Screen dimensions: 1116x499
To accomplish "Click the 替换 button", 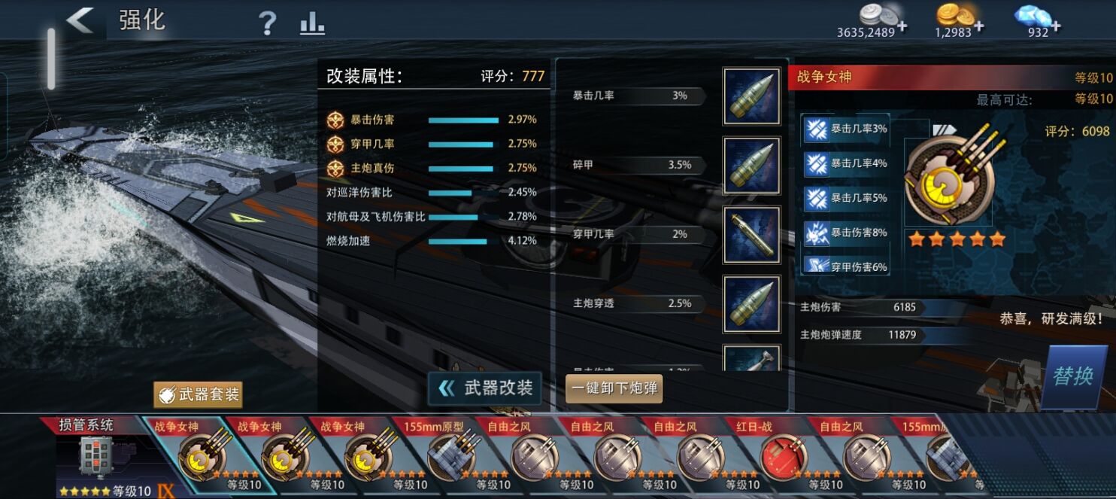I will pos(1072,376).
